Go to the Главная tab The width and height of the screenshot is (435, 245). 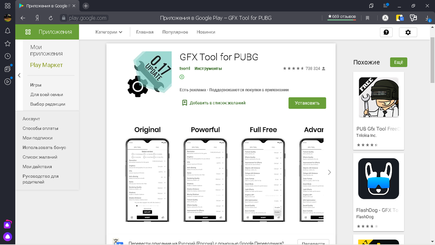tap(145, 32)
